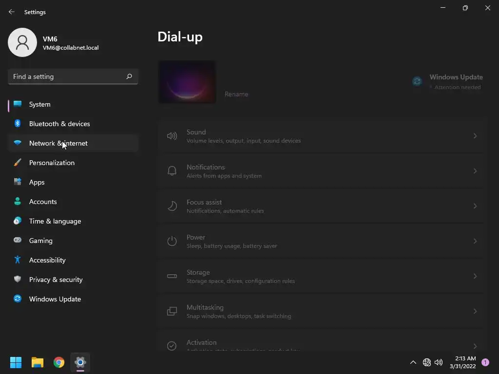Expand the Sound row chevron
This screenshot has width=499, height=374.
tap(475, 136)
